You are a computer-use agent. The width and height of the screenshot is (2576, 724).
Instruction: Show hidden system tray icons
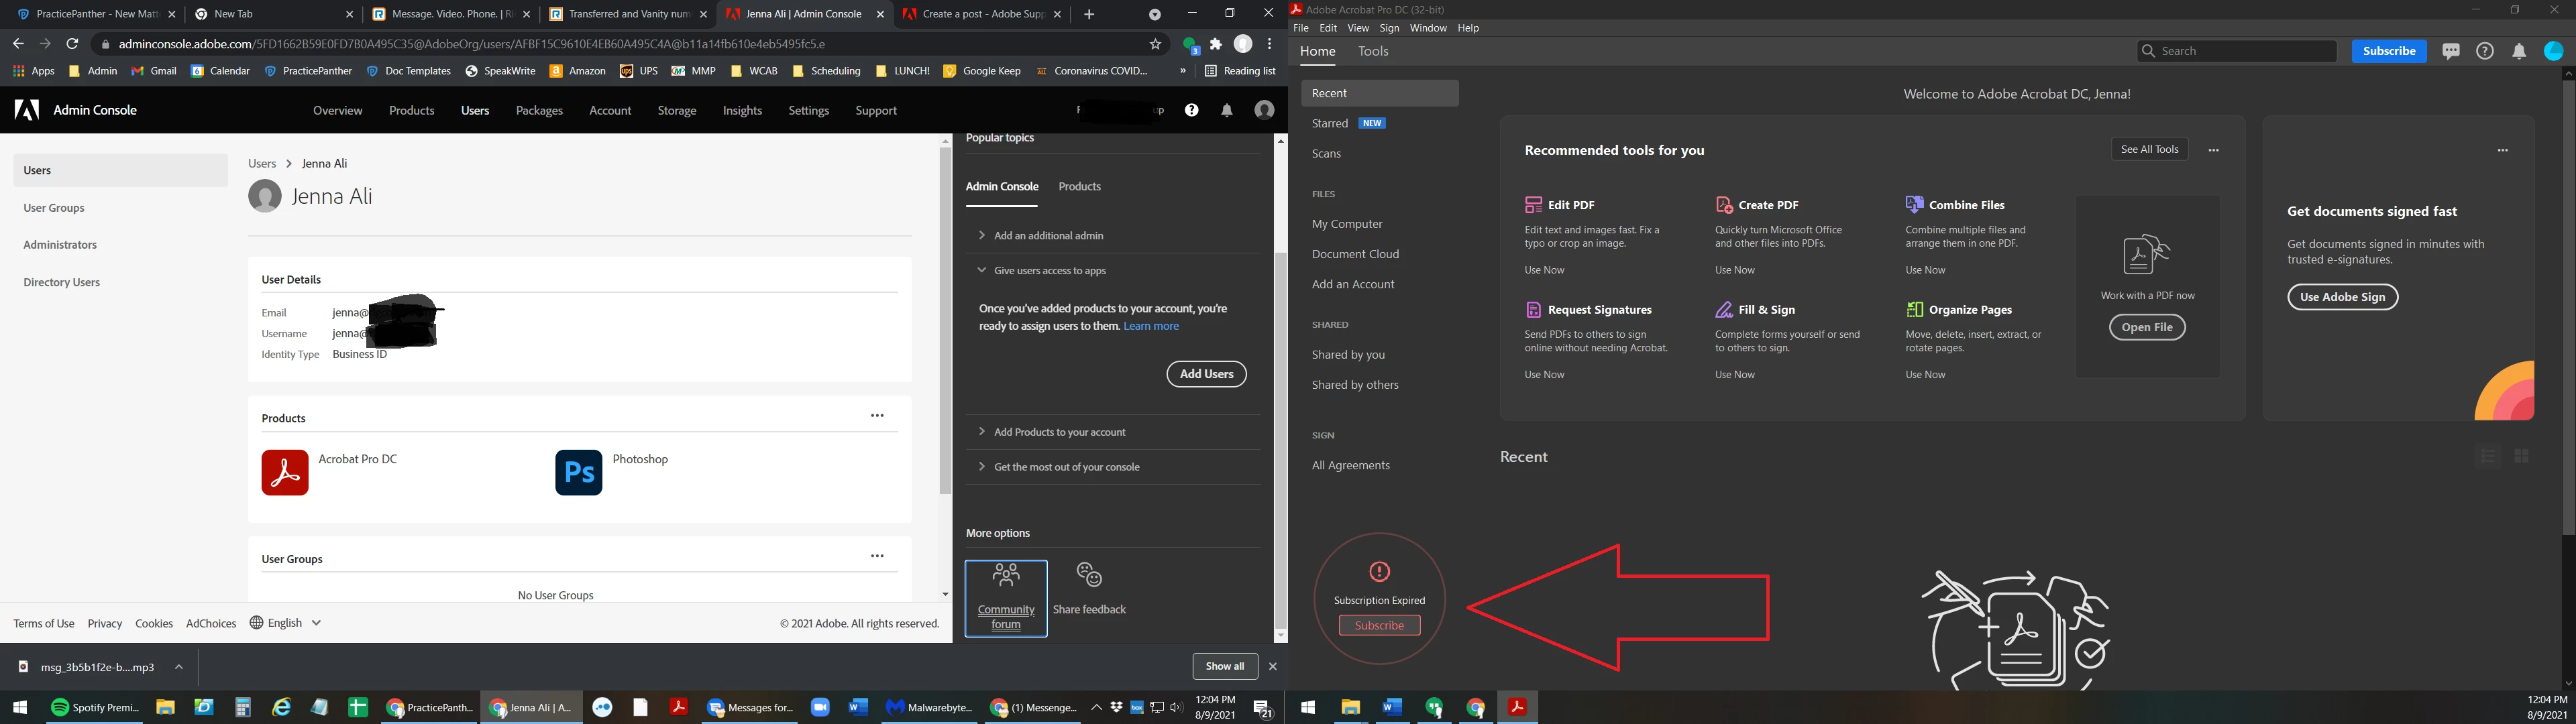point(1096,708)
